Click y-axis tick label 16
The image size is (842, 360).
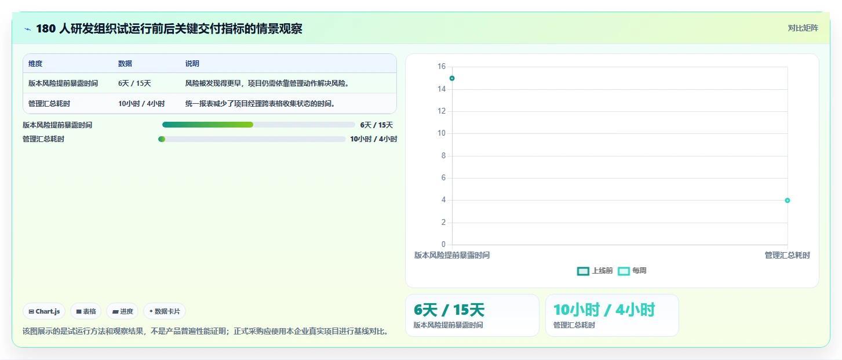tap(442, 67)
